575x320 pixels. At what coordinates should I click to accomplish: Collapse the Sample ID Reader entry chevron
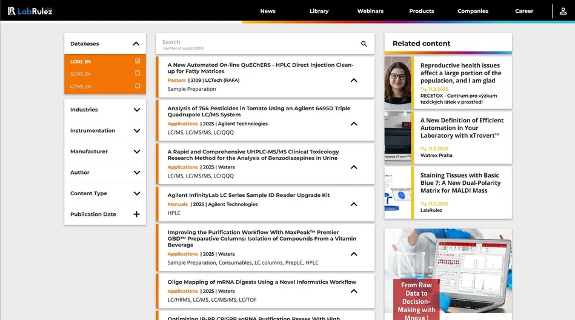point(354,204)
